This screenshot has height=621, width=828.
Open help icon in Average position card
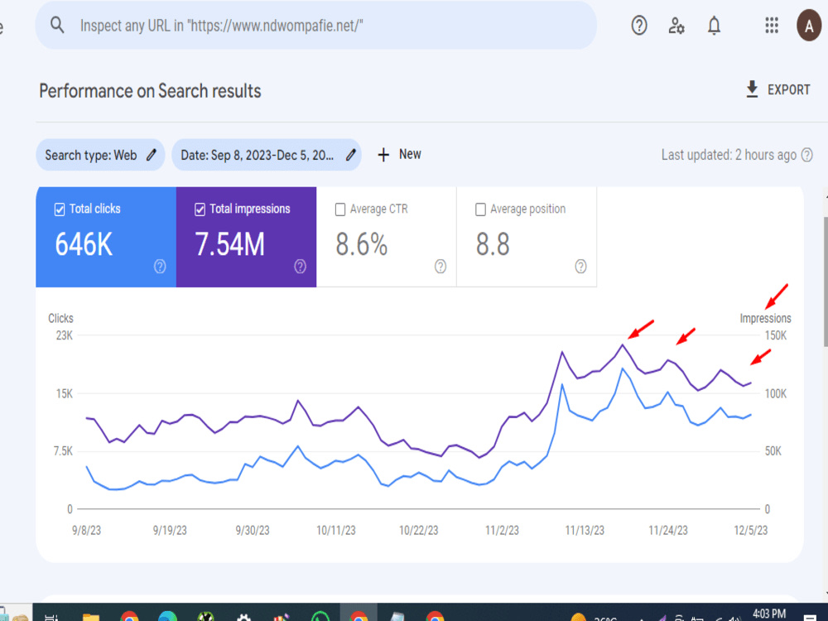[580, 266]
